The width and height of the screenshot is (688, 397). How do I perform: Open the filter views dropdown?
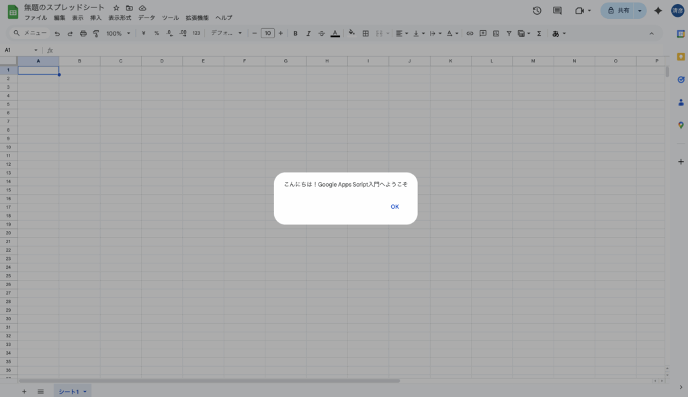point(524,34)
